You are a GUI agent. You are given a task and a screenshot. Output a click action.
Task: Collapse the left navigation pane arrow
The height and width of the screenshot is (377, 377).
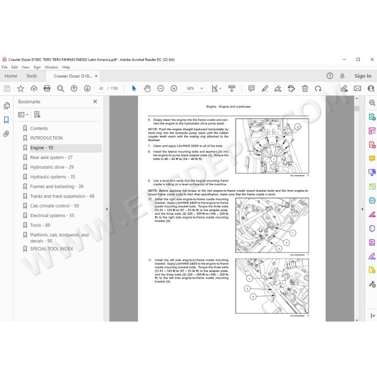pos(107,209)
